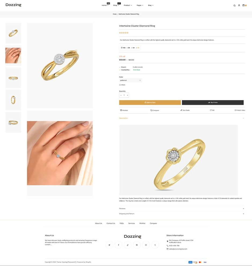The height and width of the screenshot is (266, 252).
Task: Select the hand-wearing-ring thumbnail image
Action: [13, 56]
